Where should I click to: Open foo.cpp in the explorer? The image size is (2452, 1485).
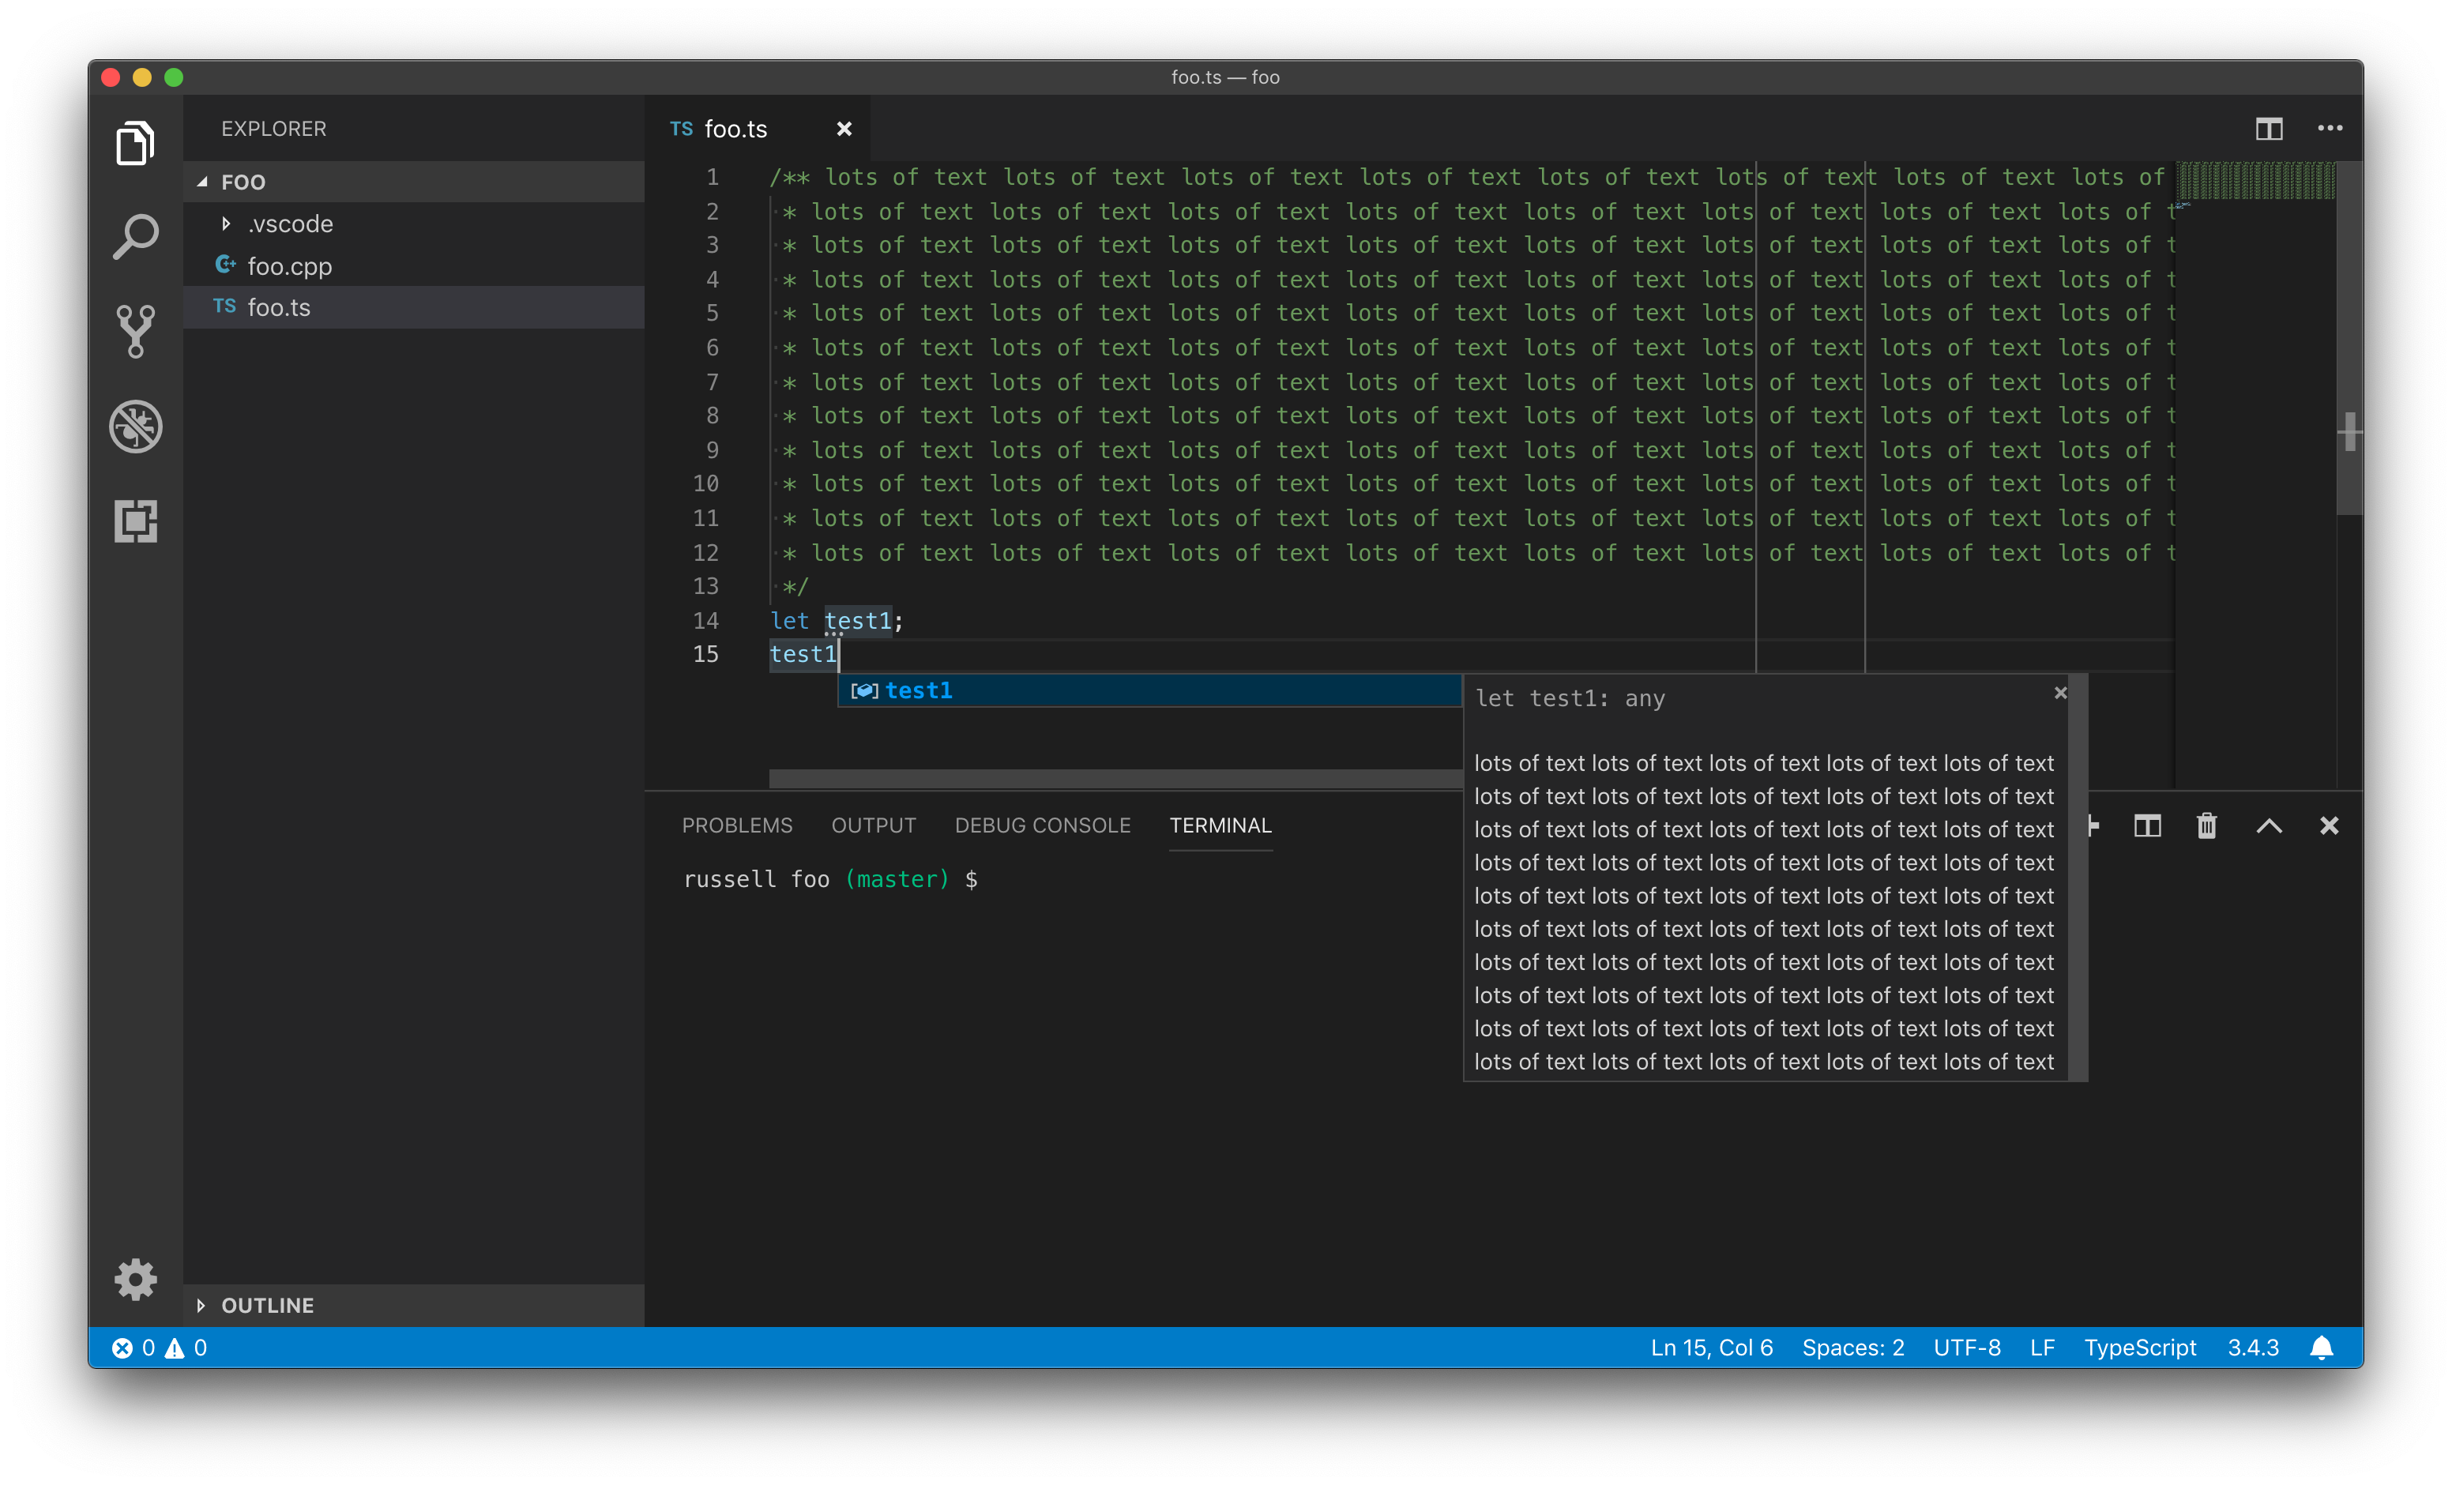pyautogui.click(x=414, y=265)
